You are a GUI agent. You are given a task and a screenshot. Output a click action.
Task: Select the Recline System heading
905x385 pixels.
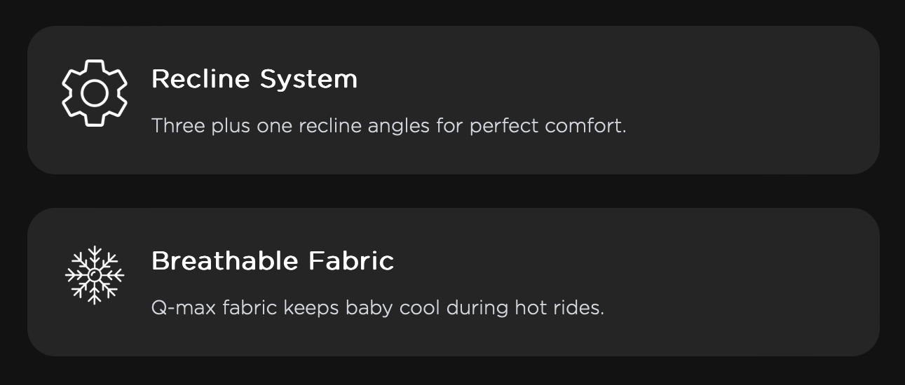tap(254, 79)
